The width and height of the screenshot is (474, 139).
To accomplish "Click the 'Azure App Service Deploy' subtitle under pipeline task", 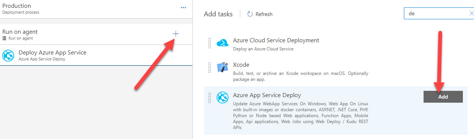I will point(42,59).
